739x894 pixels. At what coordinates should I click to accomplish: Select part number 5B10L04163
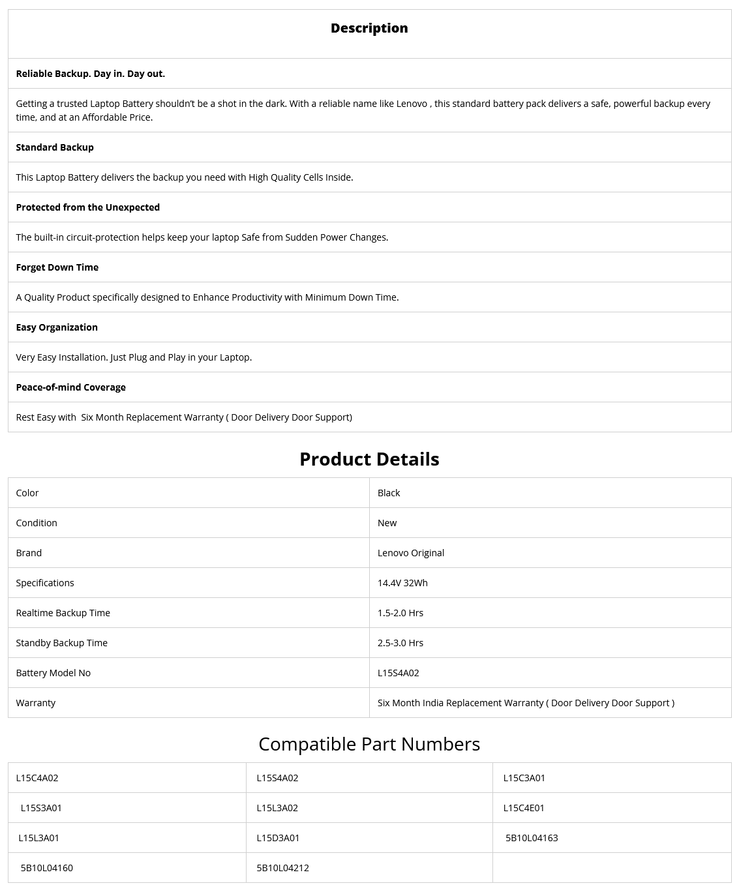[532, 838]
